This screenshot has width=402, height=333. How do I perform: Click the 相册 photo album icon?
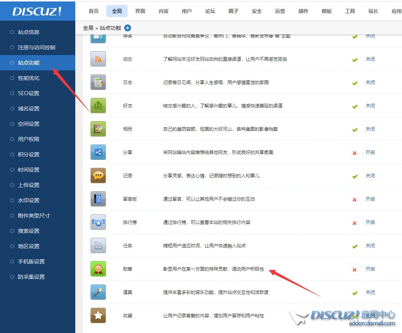(x=98, y=129)
